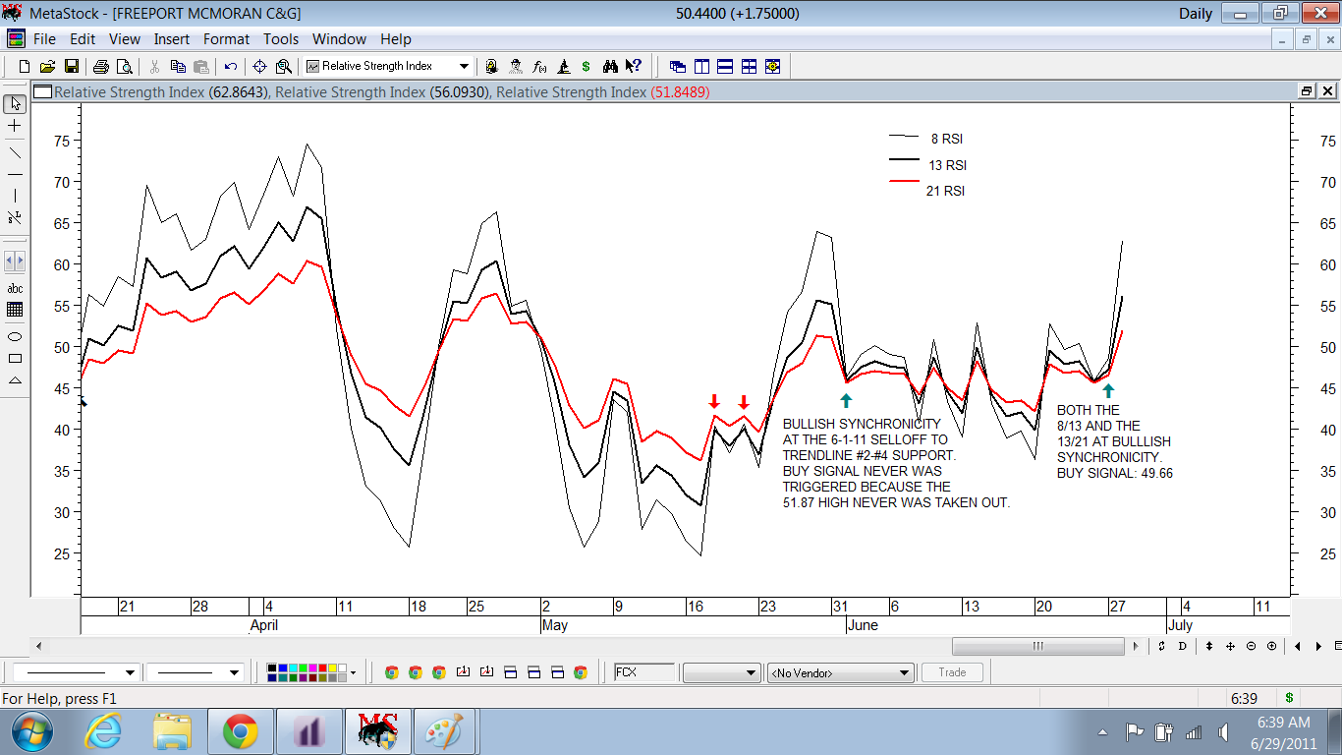This screenshot has width=1342, height=755.
Task: Select the triangle drawing tool
Action: point(15,379)
